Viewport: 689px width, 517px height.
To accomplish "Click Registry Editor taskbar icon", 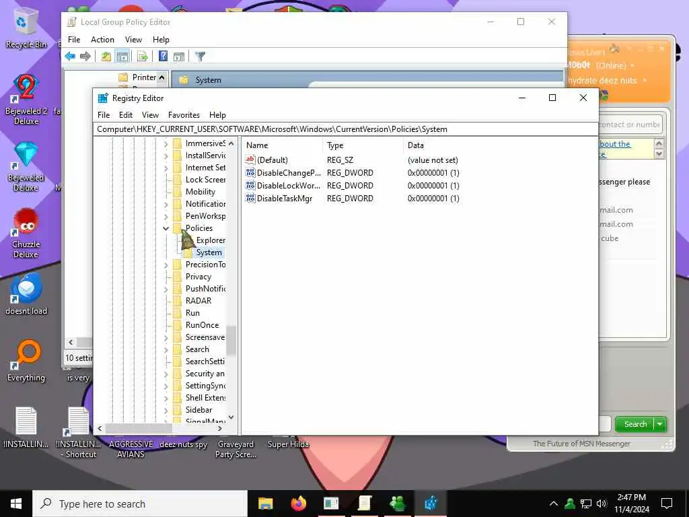I will pyautogui.click(x=431, y=503).
